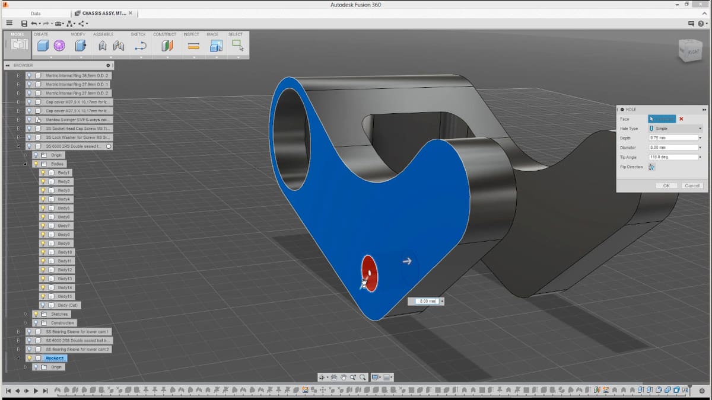
Task: Confirm the hole with OK
Action: click(666, 185)
